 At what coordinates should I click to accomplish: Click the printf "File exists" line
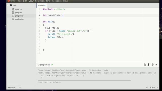tap(62, 34)
